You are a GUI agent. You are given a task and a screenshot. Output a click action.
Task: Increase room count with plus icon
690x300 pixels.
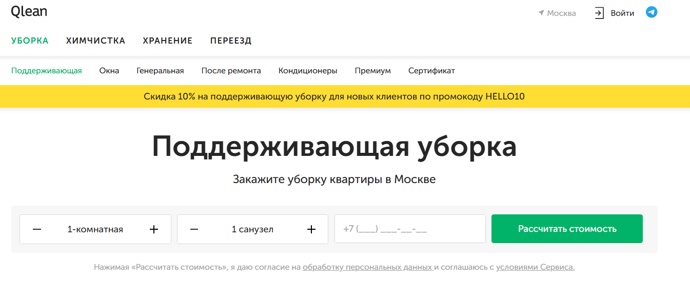(x=154, y=229)
